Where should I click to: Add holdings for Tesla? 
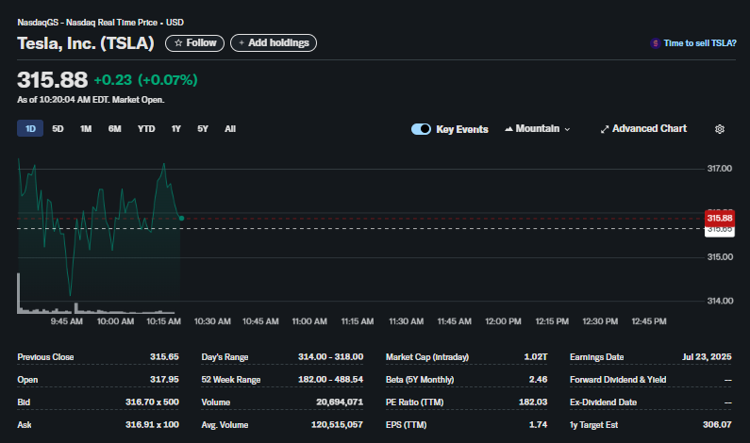(x=274, y=43)
